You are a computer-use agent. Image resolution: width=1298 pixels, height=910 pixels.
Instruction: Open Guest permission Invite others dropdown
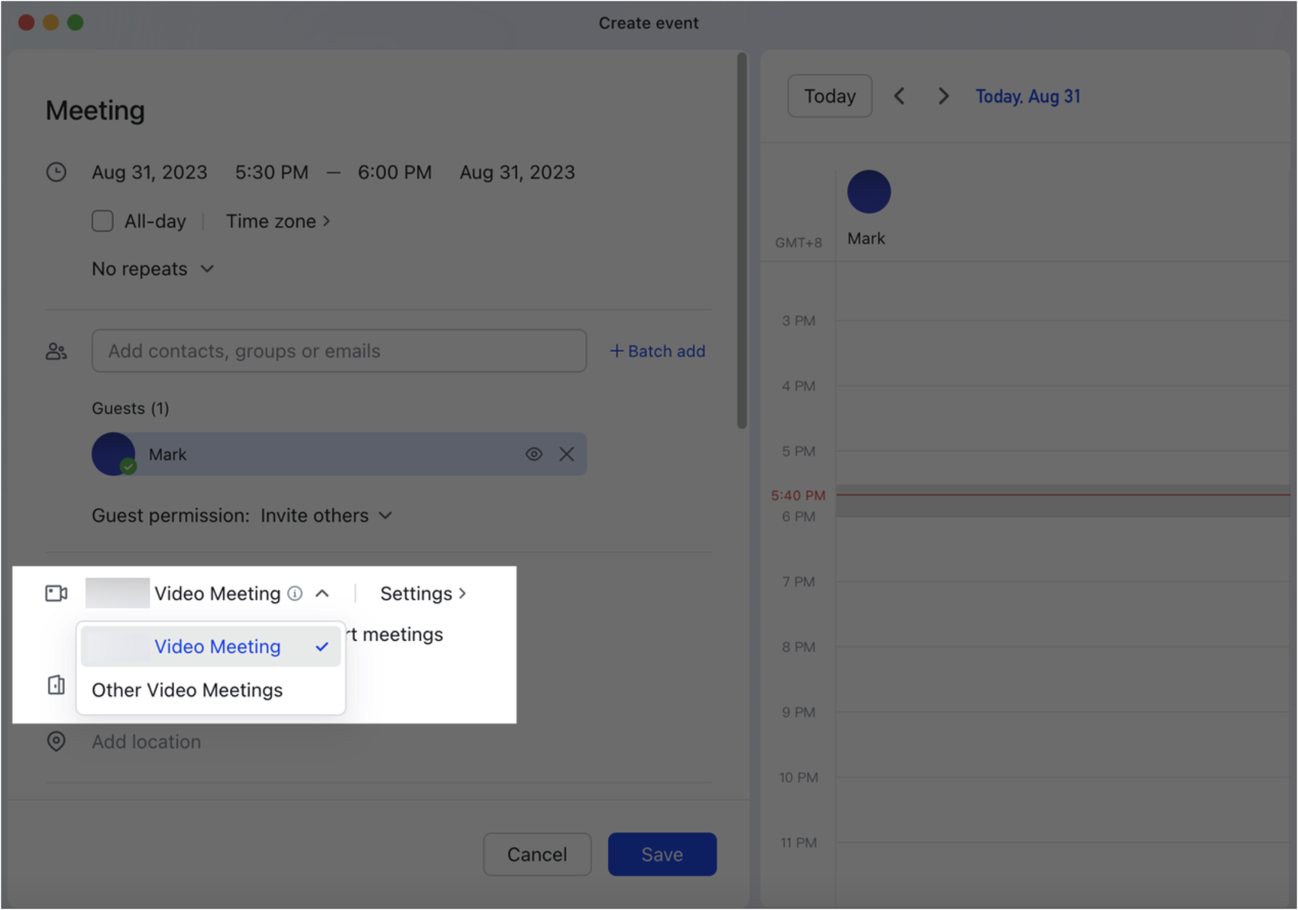click(x=326, y=516)
